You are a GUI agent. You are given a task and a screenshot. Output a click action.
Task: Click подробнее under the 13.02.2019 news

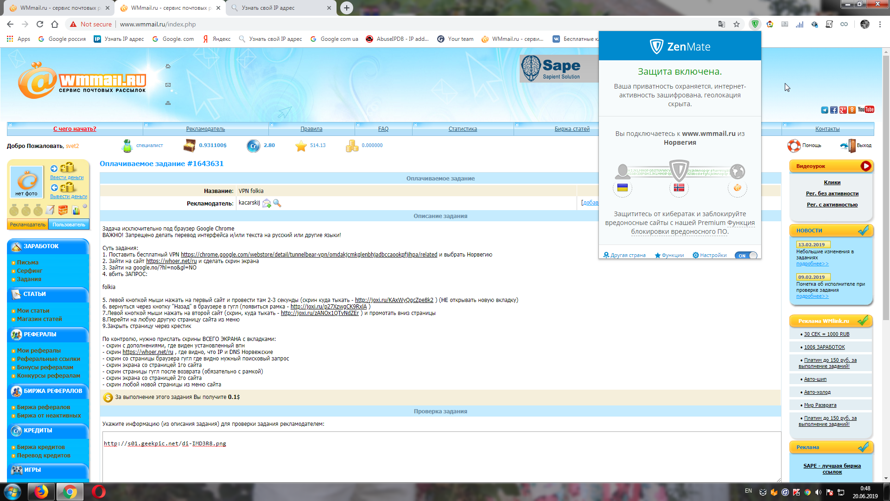(x=813, y=263)
